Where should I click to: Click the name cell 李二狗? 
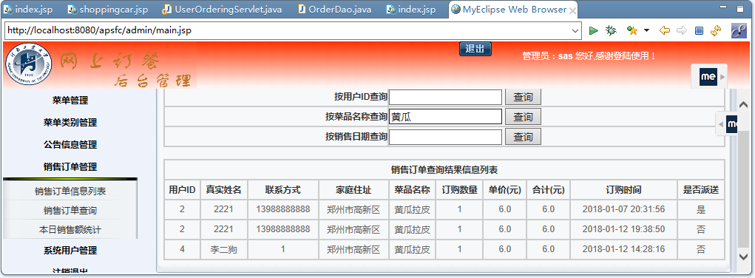tap(223, 250)
